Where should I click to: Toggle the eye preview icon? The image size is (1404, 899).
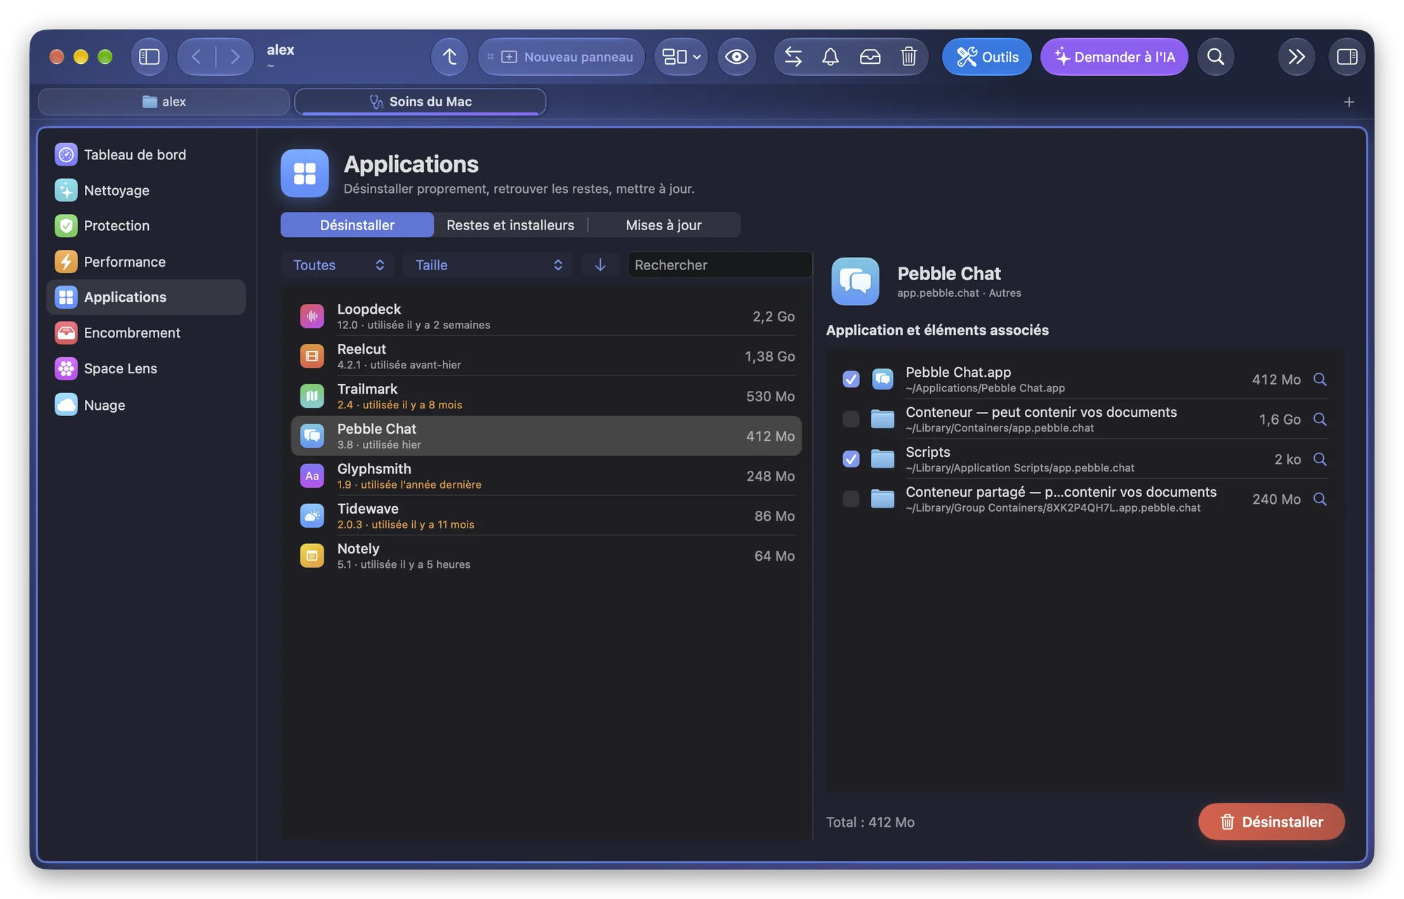click(736, 57)
